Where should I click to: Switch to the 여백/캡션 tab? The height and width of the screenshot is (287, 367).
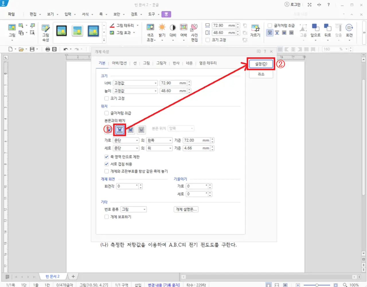pyautogui.click(x=119, y=63)
